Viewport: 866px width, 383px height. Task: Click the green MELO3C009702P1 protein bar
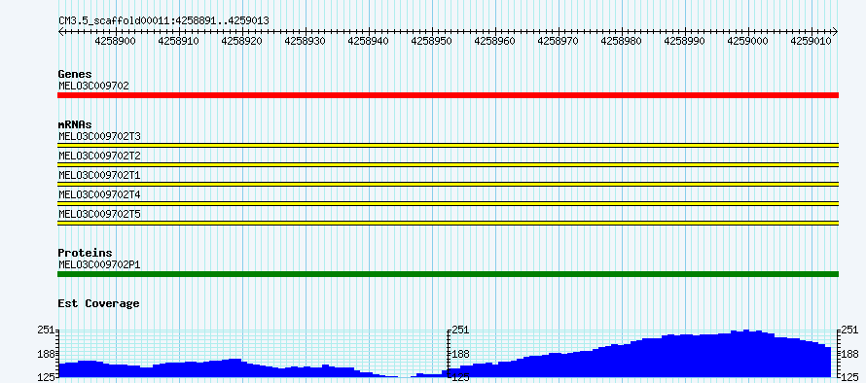coord(448,274)
